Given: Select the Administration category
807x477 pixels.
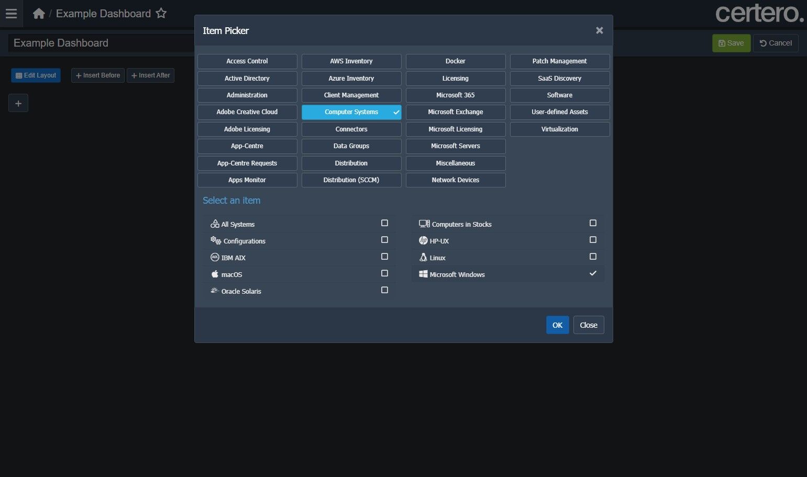Looking at the screenshot, I should coord(247,95).
